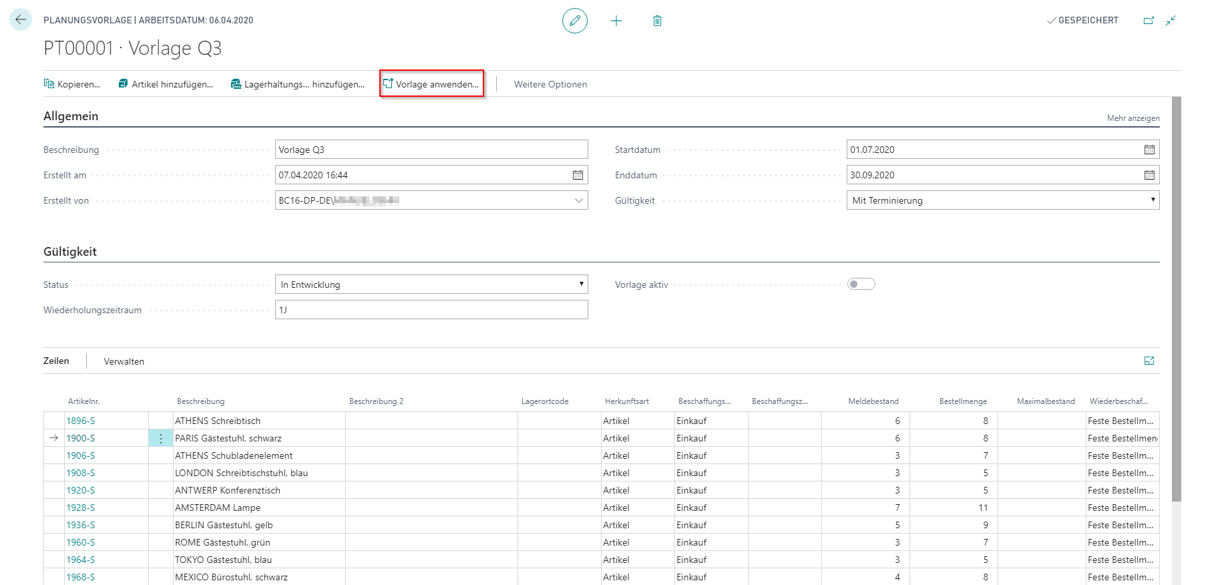This screenshot has height=585, width=1220.
Task: Click Meldebestand column header
Action: point(873,401)
